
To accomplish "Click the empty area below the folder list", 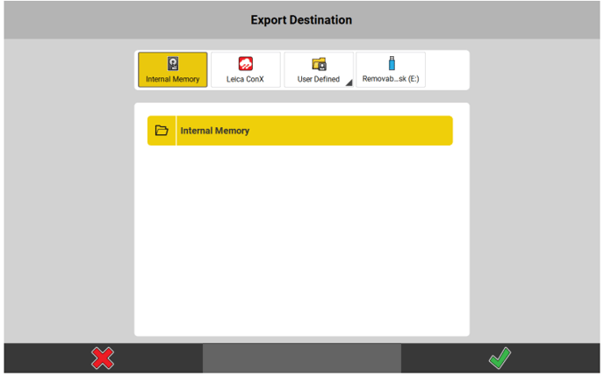I will coord(302,245).
